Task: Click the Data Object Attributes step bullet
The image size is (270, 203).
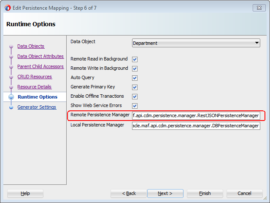Action: tap(11, 56)
